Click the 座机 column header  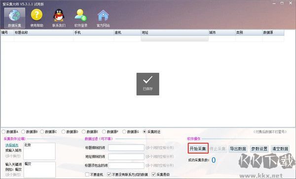tap(127, 32)
